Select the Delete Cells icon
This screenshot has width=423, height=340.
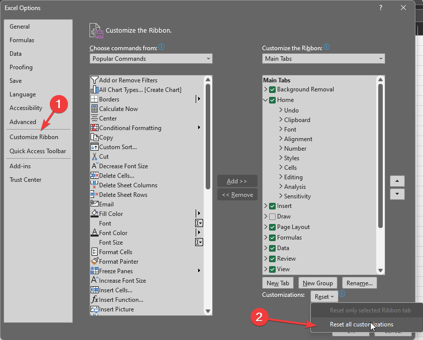point(94,175)
